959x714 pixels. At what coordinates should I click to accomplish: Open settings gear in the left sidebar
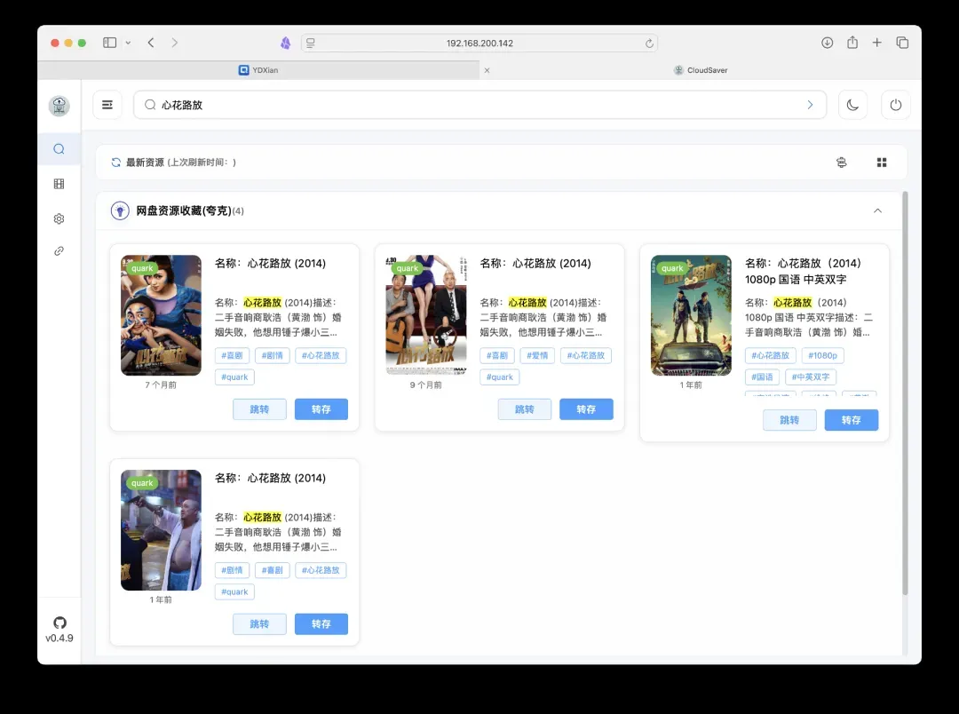59,218
